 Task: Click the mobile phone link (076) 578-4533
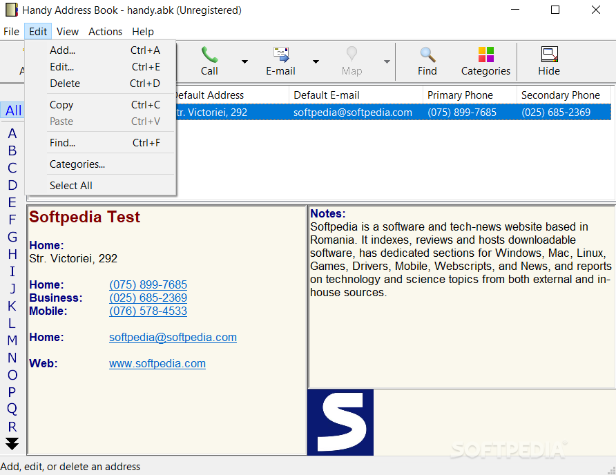coord(148,311)
